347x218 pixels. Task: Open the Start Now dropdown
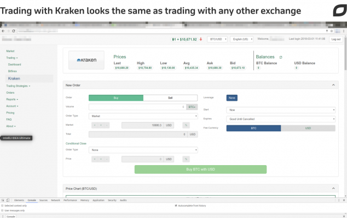(x=281, y=110)
